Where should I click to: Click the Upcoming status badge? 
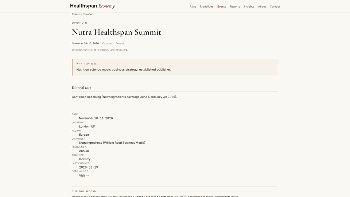(x=107, y=43)
